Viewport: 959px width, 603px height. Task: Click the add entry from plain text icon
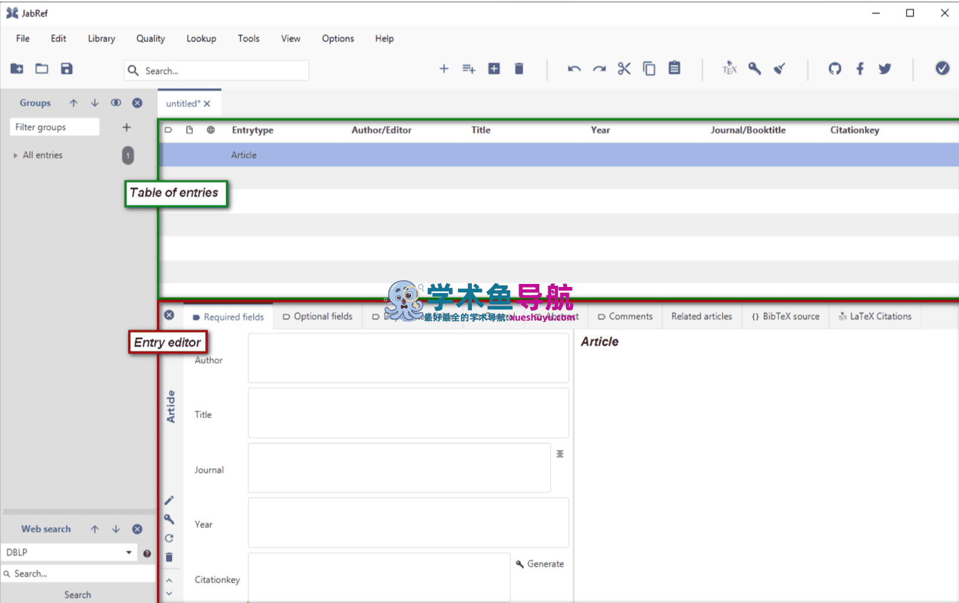469,69
